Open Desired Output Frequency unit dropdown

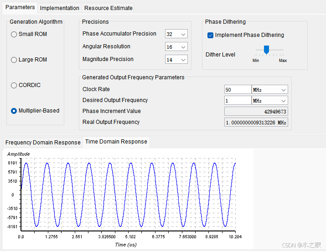(269, 101)
